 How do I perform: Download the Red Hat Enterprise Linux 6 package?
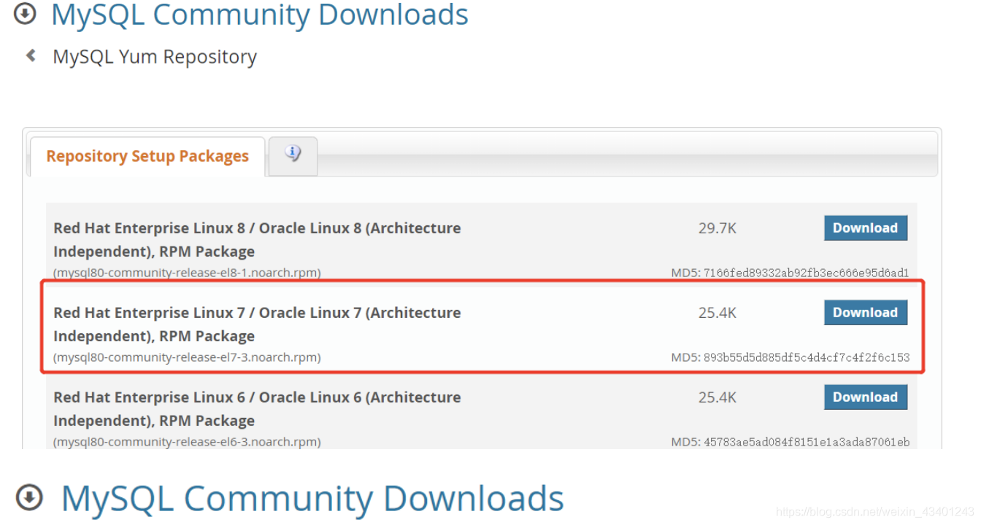[866, 397]
